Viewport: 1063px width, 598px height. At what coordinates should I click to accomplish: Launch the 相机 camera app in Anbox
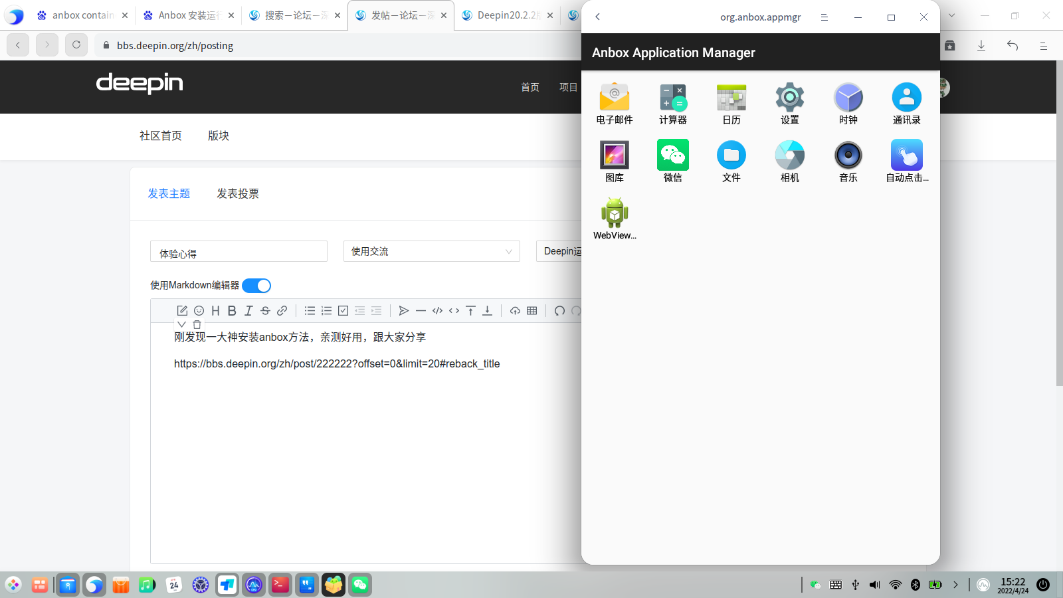tap(790, 161)
